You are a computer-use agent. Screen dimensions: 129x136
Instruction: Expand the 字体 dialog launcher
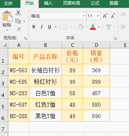point(115,38)
